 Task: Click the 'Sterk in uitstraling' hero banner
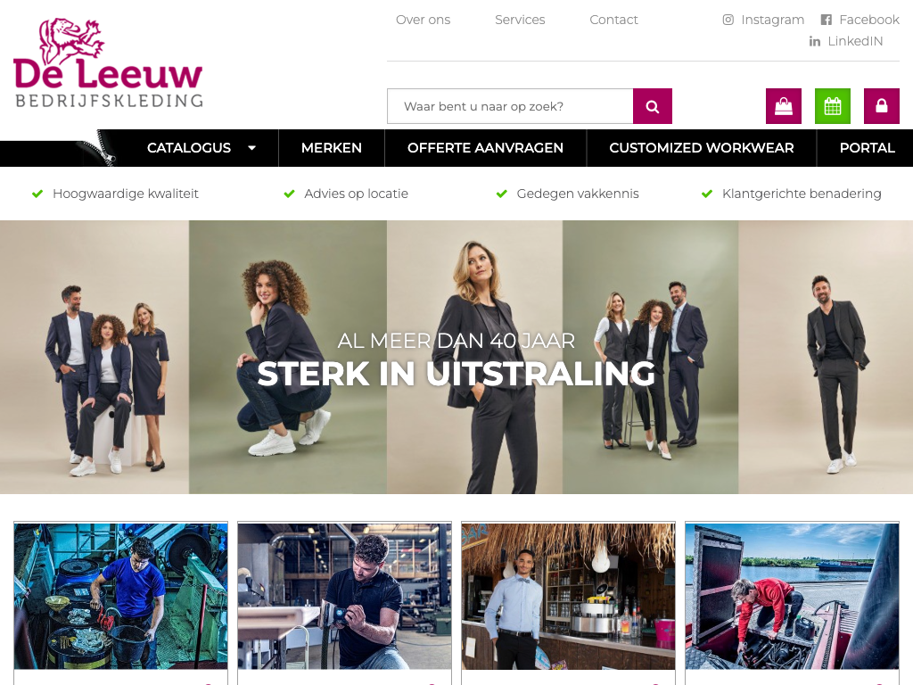coord(456,357)
